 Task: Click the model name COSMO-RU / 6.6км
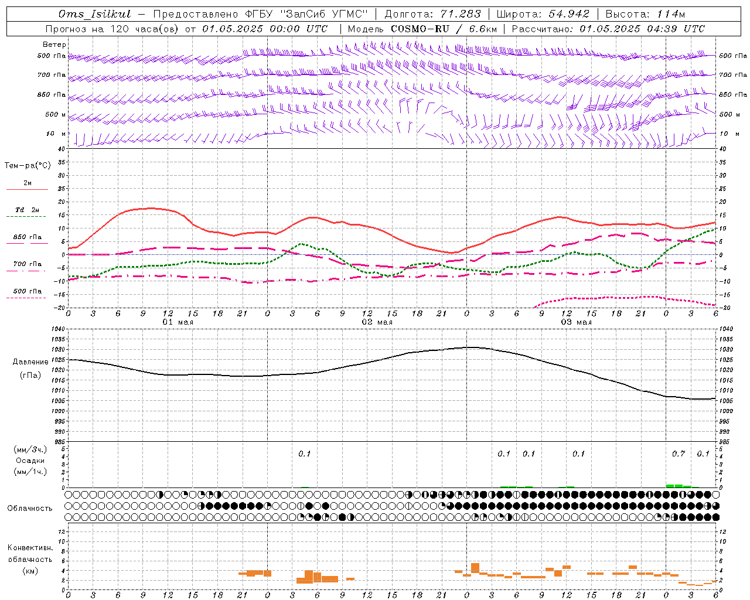pos(444,29)
